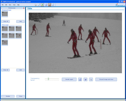Click Clear all under Background images
The height and width of the screenshot is (101, 126).
click(x=6, y=21)
